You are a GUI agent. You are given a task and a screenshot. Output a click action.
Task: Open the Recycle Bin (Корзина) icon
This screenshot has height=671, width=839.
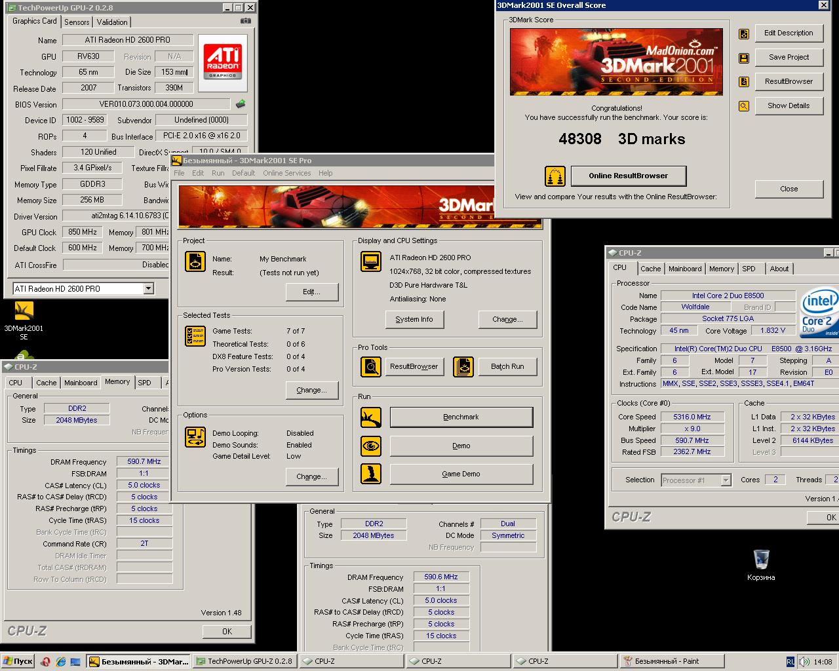(x=761, y=565)
